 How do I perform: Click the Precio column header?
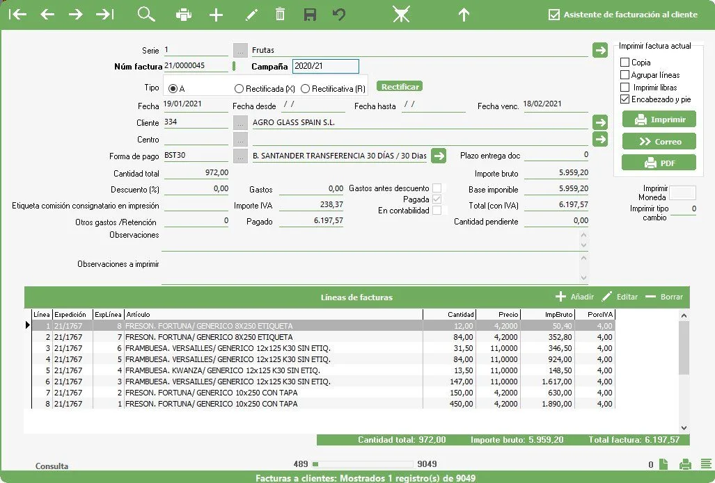pos(498,315)
